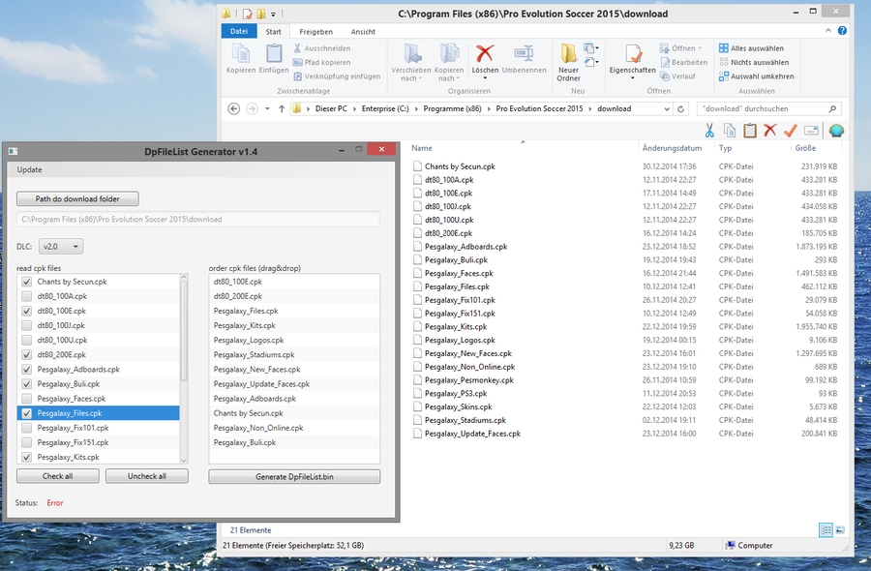
Task: Switch to the Ansicht ribbon tab
Action: pyautogui.click(x=363, y=32)
